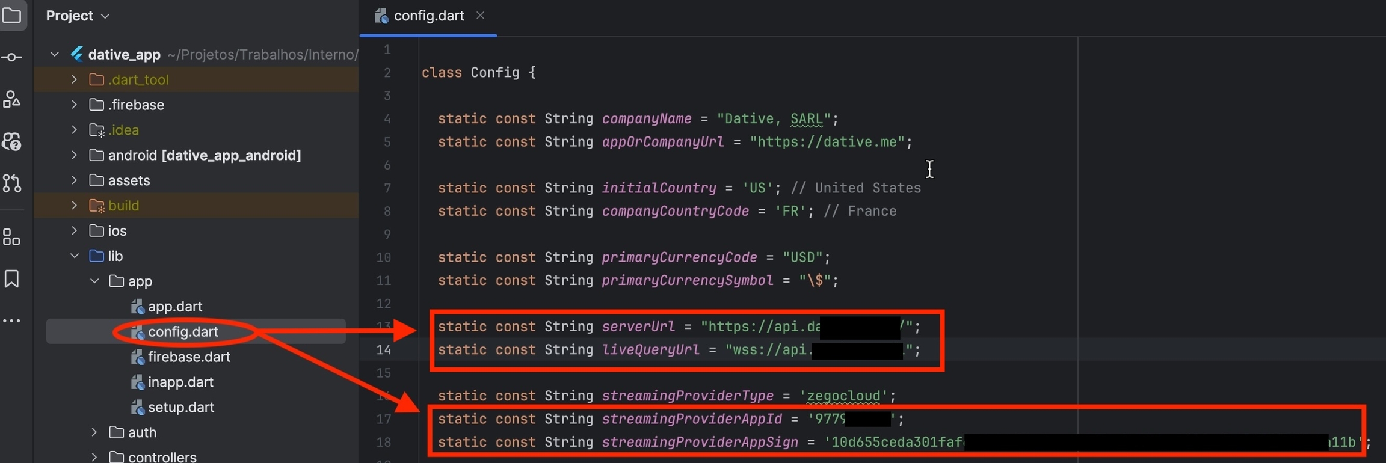This screenshot has width=1386, height=463.
Task: Open the plugins/components icon in sidebar
Action: 12,237
